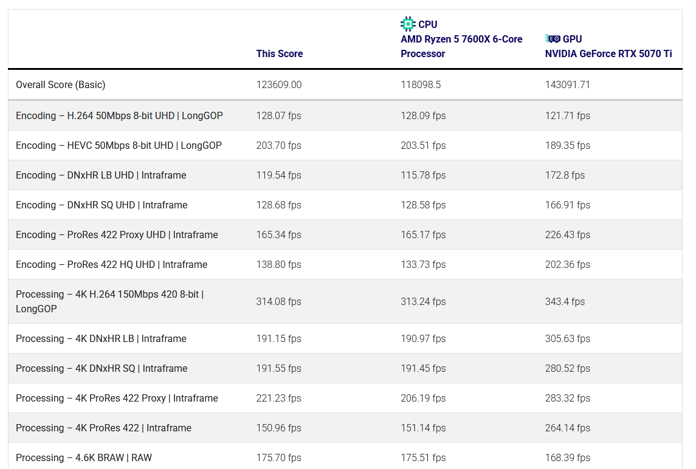
Task: Click the AMD Ryzen 5 7600X column header
Action: 461,46
